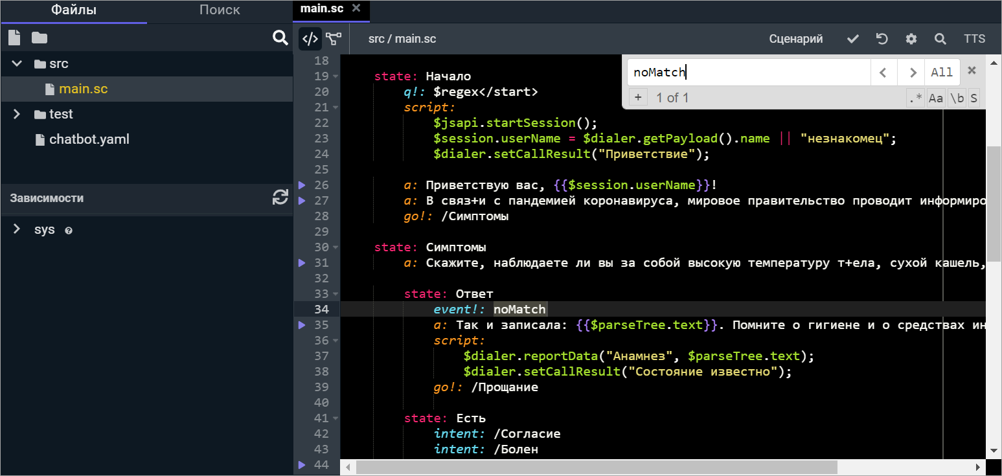Click the magnifier icon in Files panel
1002x476 pixels.
pyautogui.click(x=280, y=38)
